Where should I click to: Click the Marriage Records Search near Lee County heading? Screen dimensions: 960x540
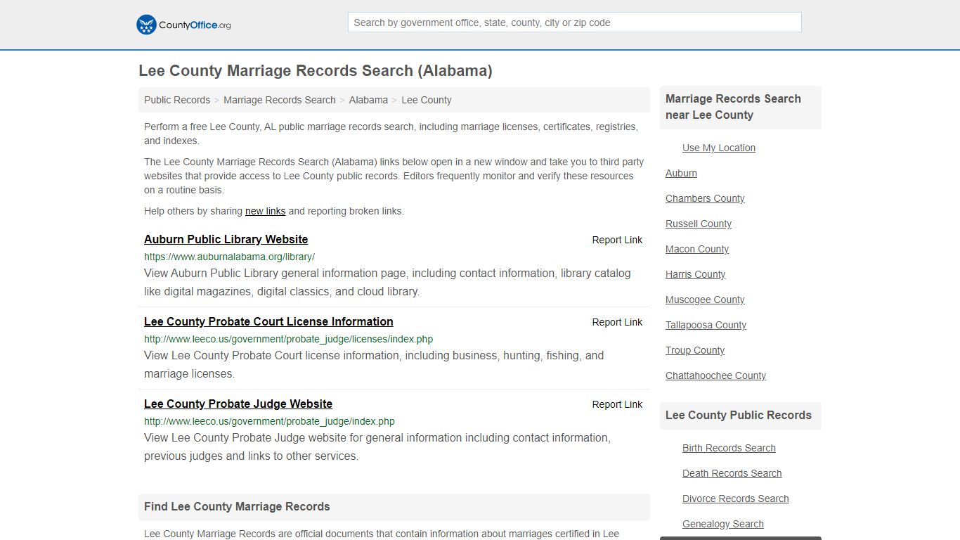pyautogui.click(x=733, y=107)
